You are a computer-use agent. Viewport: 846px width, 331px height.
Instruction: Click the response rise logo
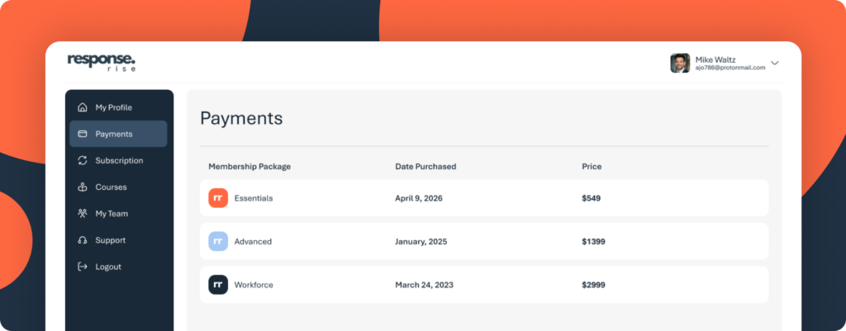(x=102, y=63)
